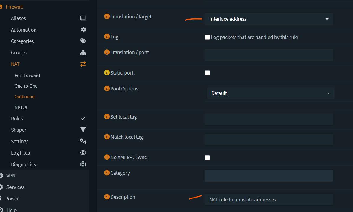Click the Automation gear icon
The width and height of the screenshot is (353, 212).
(84, 30)
